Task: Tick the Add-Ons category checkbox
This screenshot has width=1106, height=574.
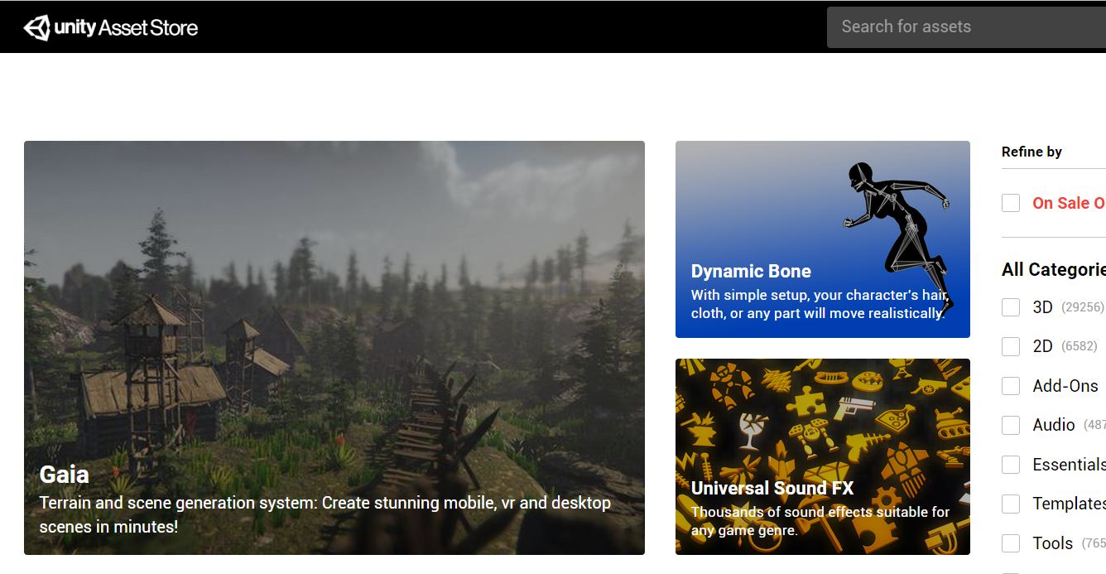Action: coord(1011,386)
